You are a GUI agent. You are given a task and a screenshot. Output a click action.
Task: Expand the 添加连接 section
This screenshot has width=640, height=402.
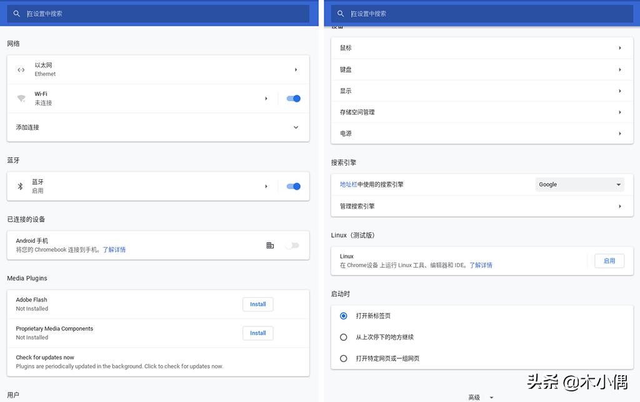pos(296,127)
